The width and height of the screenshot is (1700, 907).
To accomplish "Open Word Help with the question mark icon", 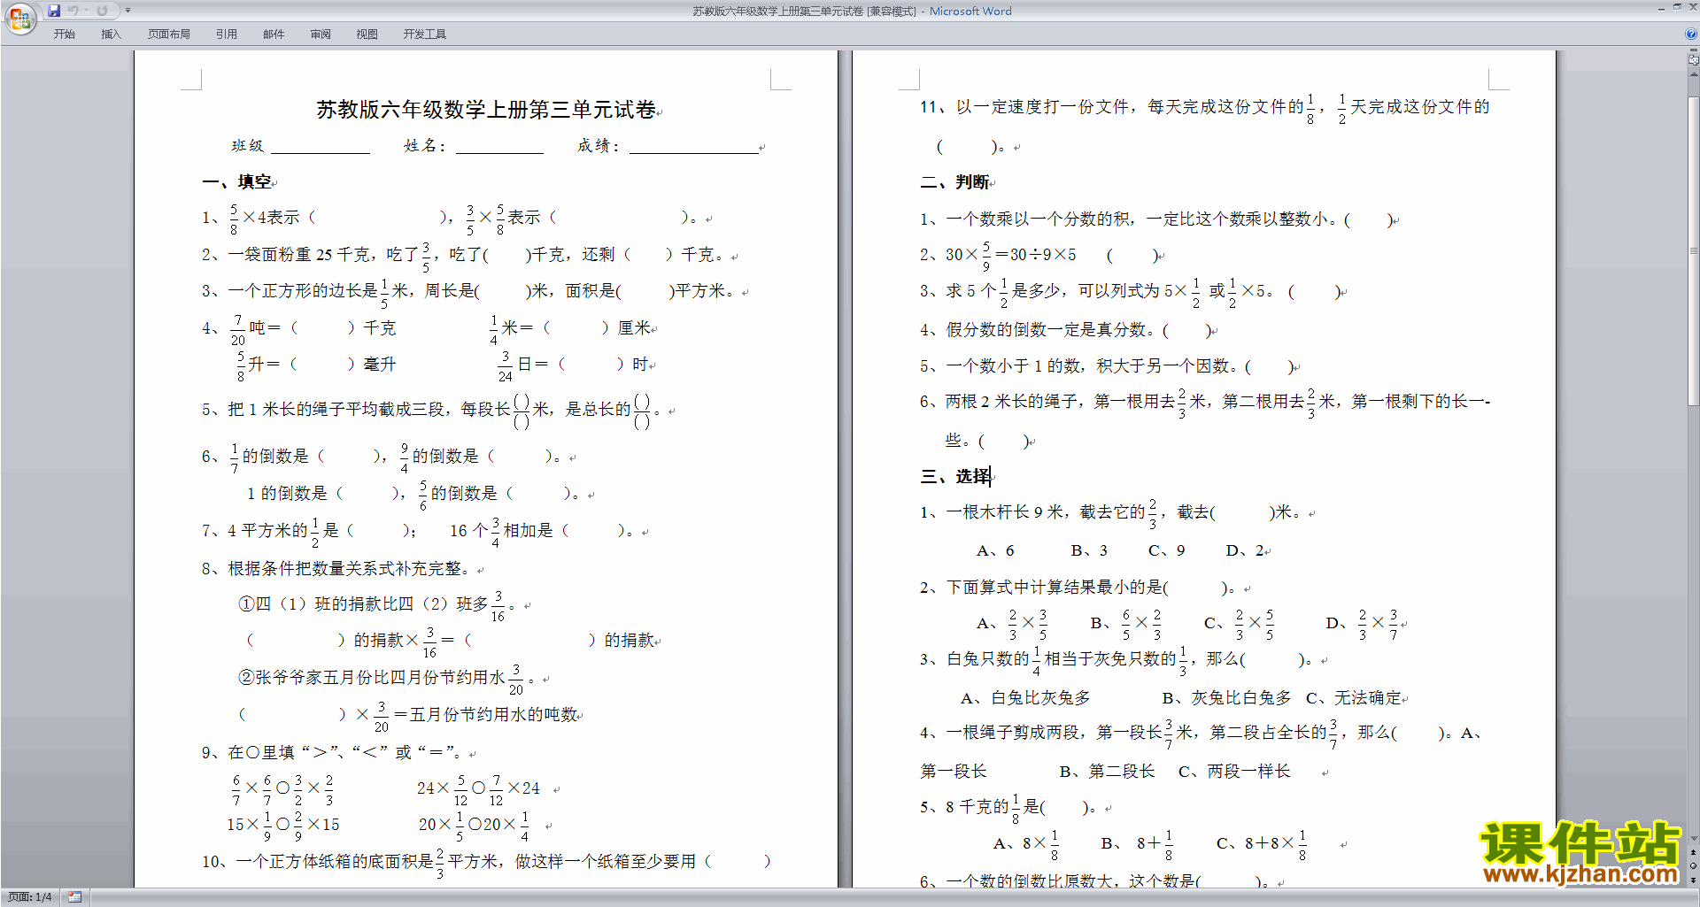I will coord(1691,34).
